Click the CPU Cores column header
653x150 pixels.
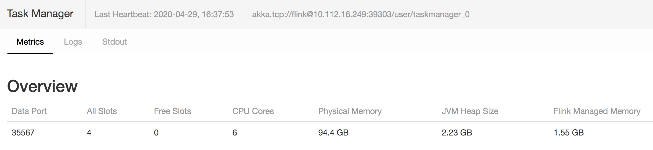coord(253,111)
